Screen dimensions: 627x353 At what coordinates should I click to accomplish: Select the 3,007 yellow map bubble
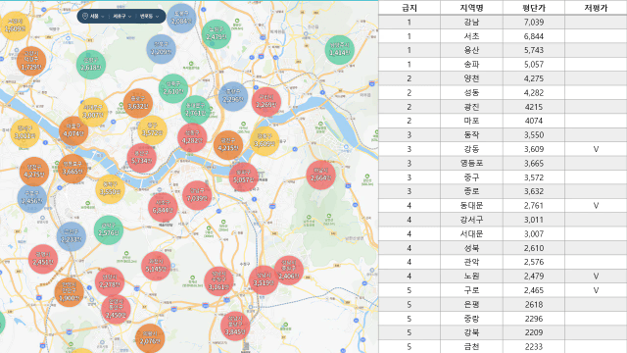coord(93,112)
